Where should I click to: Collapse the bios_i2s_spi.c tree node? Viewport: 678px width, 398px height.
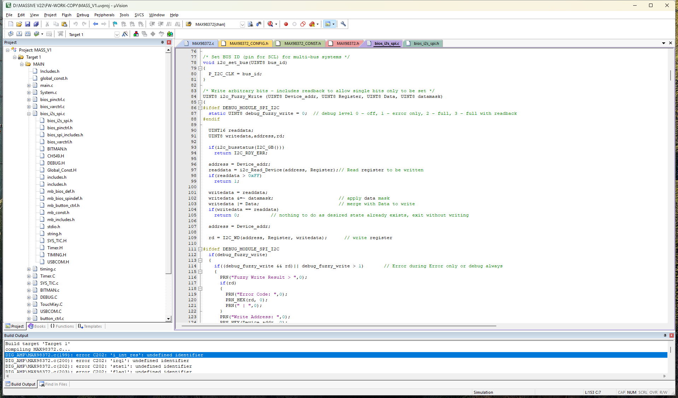pos(29,114)
